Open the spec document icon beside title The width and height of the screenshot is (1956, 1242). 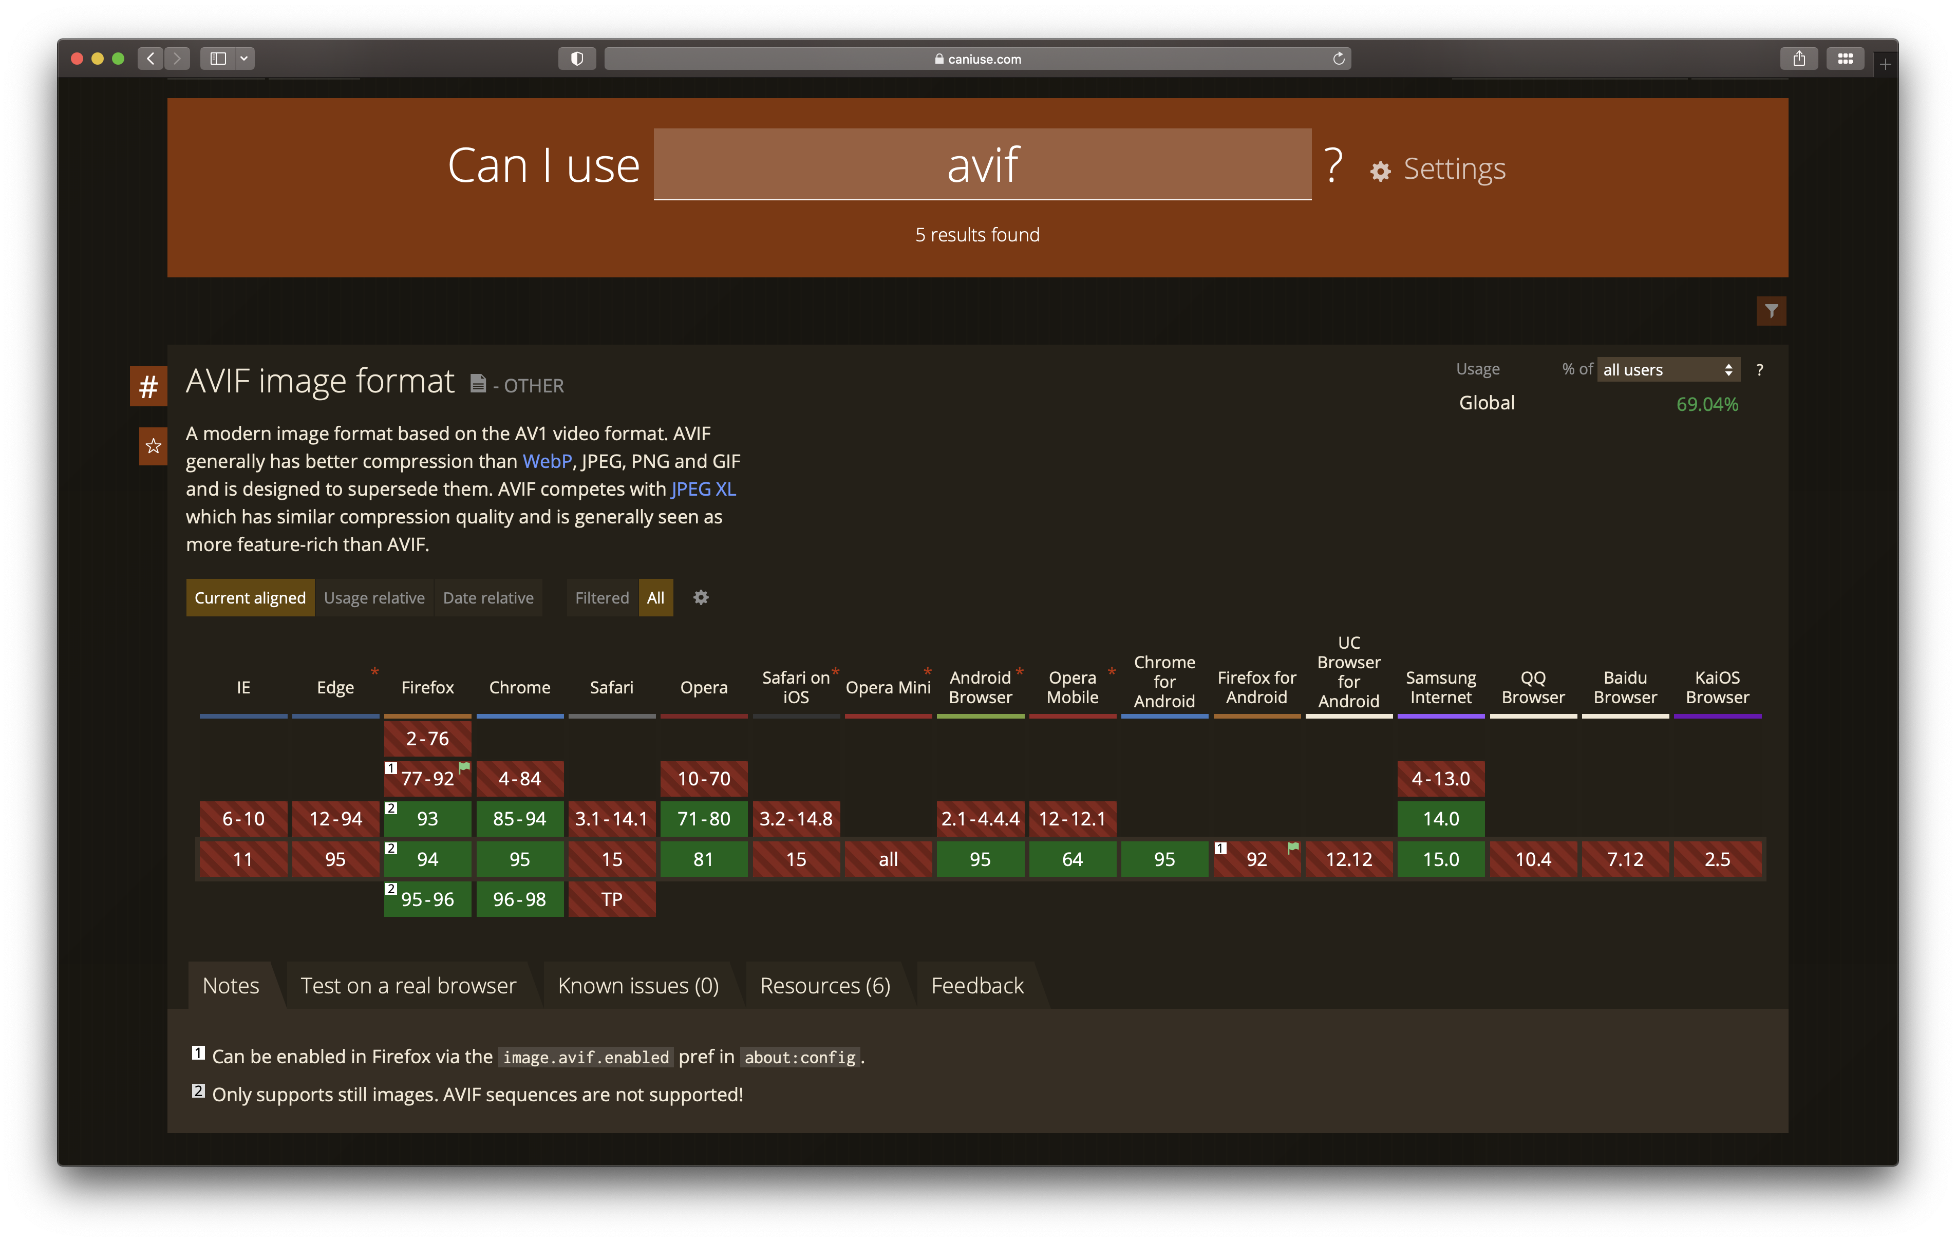tap(478, 383)
